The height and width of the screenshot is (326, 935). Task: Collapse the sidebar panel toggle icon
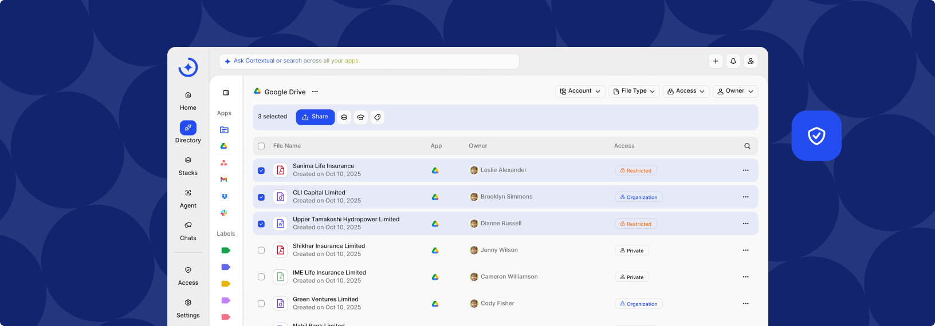tap(226, 93)
